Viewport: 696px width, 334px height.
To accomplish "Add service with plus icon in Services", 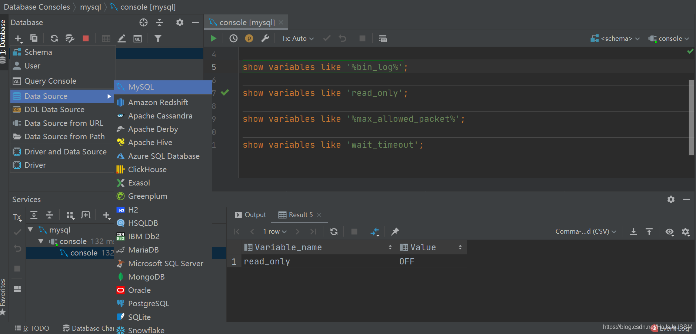I will [106, 215].
